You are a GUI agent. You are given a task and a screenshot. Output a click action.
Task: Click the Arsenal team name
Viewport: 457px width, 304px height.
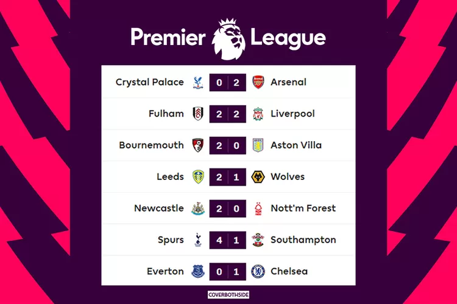tap(288, 82)
